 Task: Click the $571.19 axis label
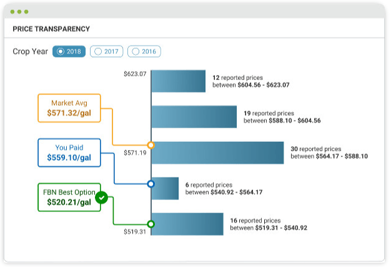pos(135,153)
